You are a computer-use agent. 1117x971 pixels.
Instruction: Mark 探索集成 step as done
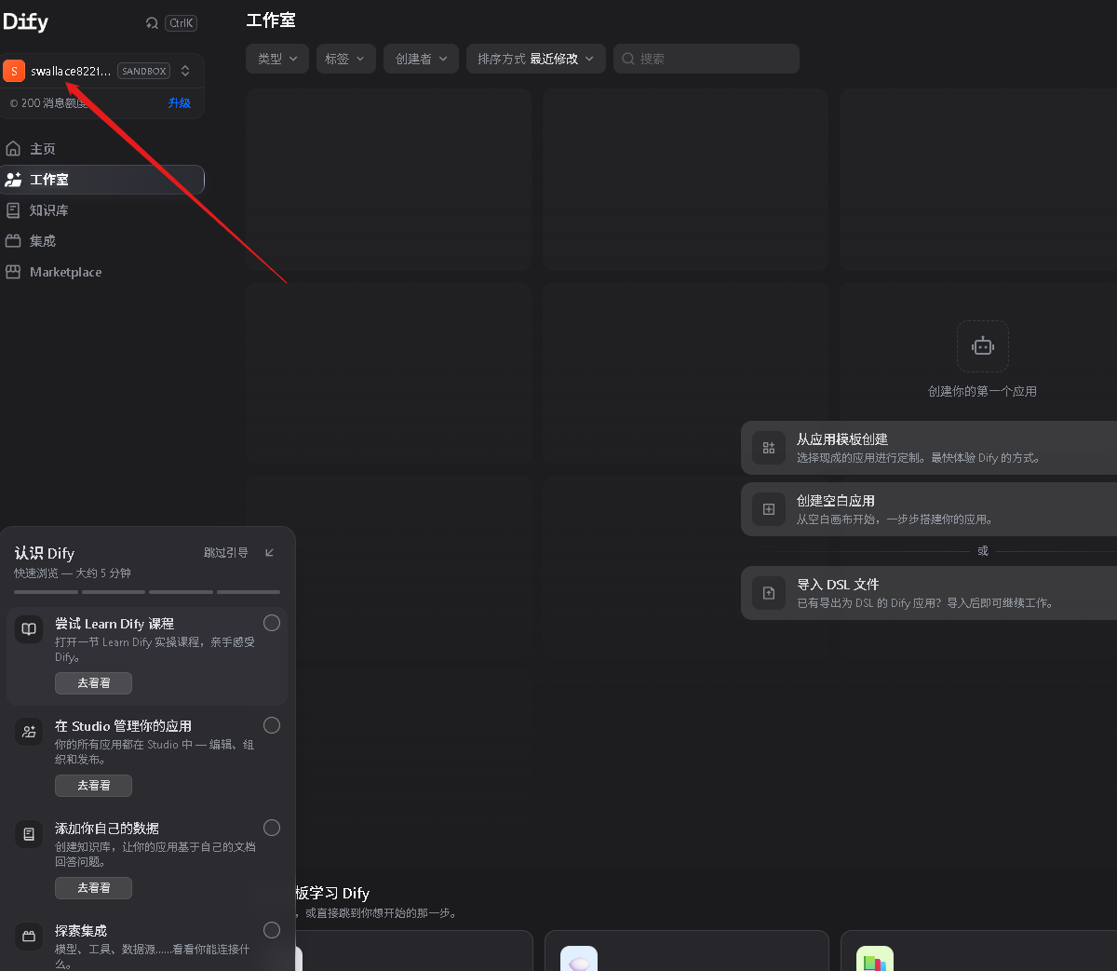[x=272, y=930]
